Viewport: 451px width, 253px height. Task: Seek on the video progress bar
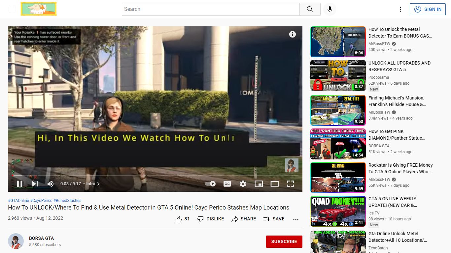(155, 175)
